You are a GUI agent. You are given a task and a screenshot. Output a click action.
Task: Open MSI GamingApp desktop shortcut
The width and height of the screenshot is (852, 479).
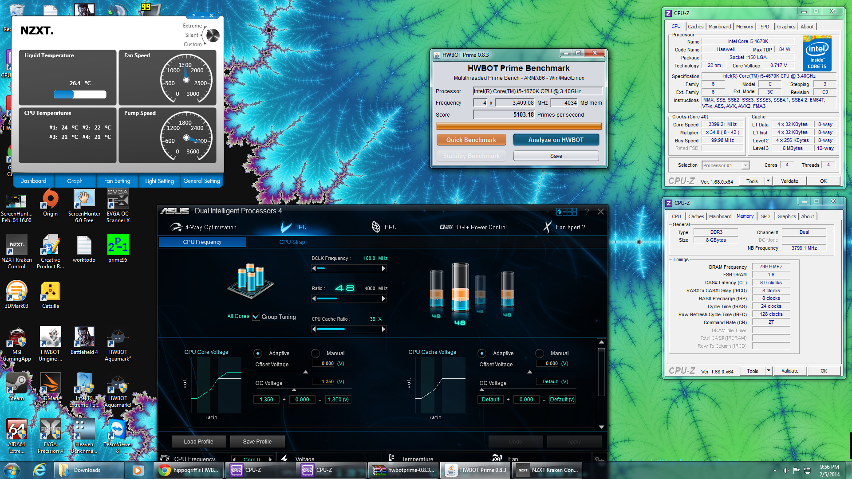[16, 344]
